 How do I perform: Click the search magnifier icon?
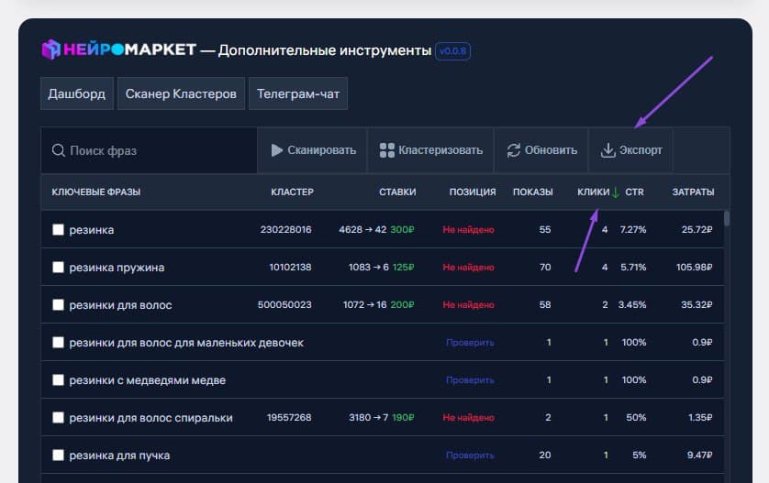coord(59,150)
